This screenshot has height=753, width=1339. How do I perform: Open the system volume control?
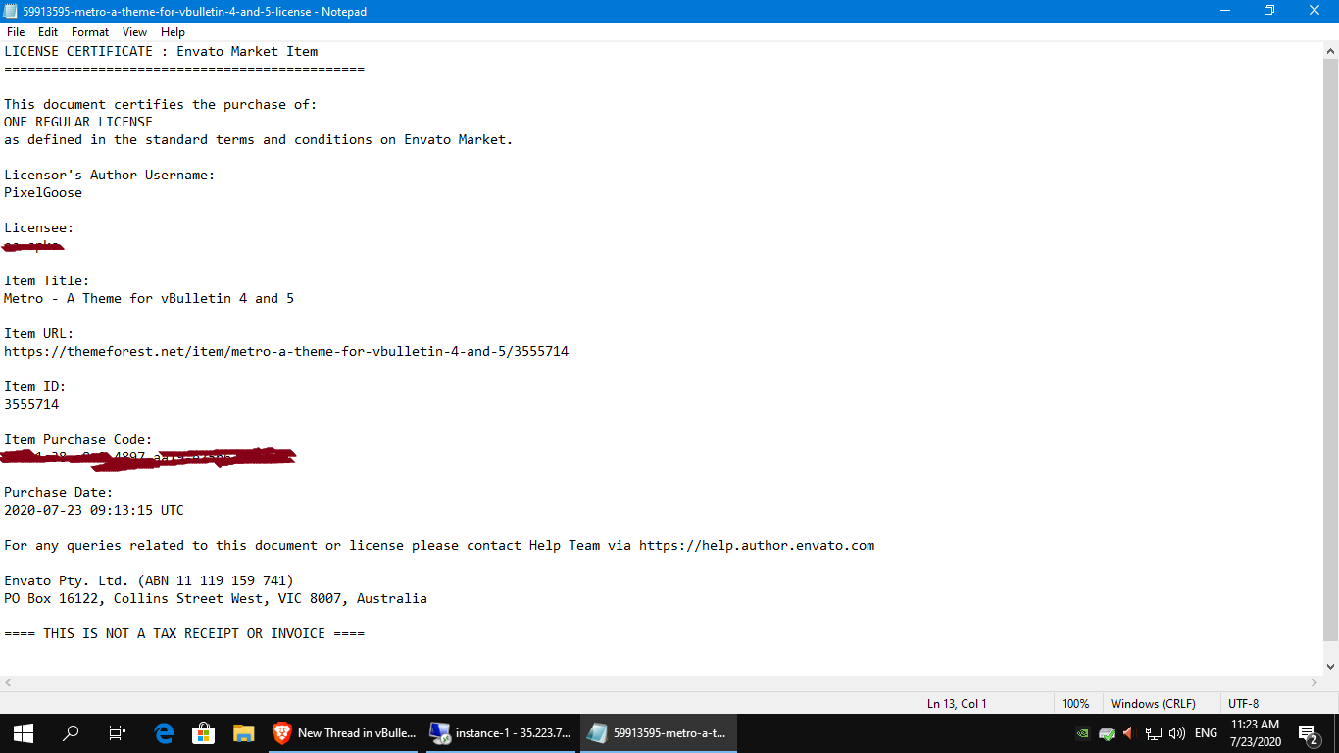point(1177,732)
